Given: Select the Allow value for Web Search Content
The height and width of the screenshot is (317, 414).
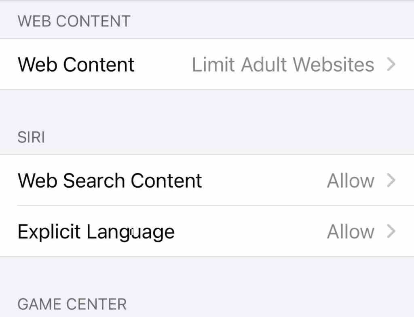Looking at the screenshot, I should click(350, 180).
